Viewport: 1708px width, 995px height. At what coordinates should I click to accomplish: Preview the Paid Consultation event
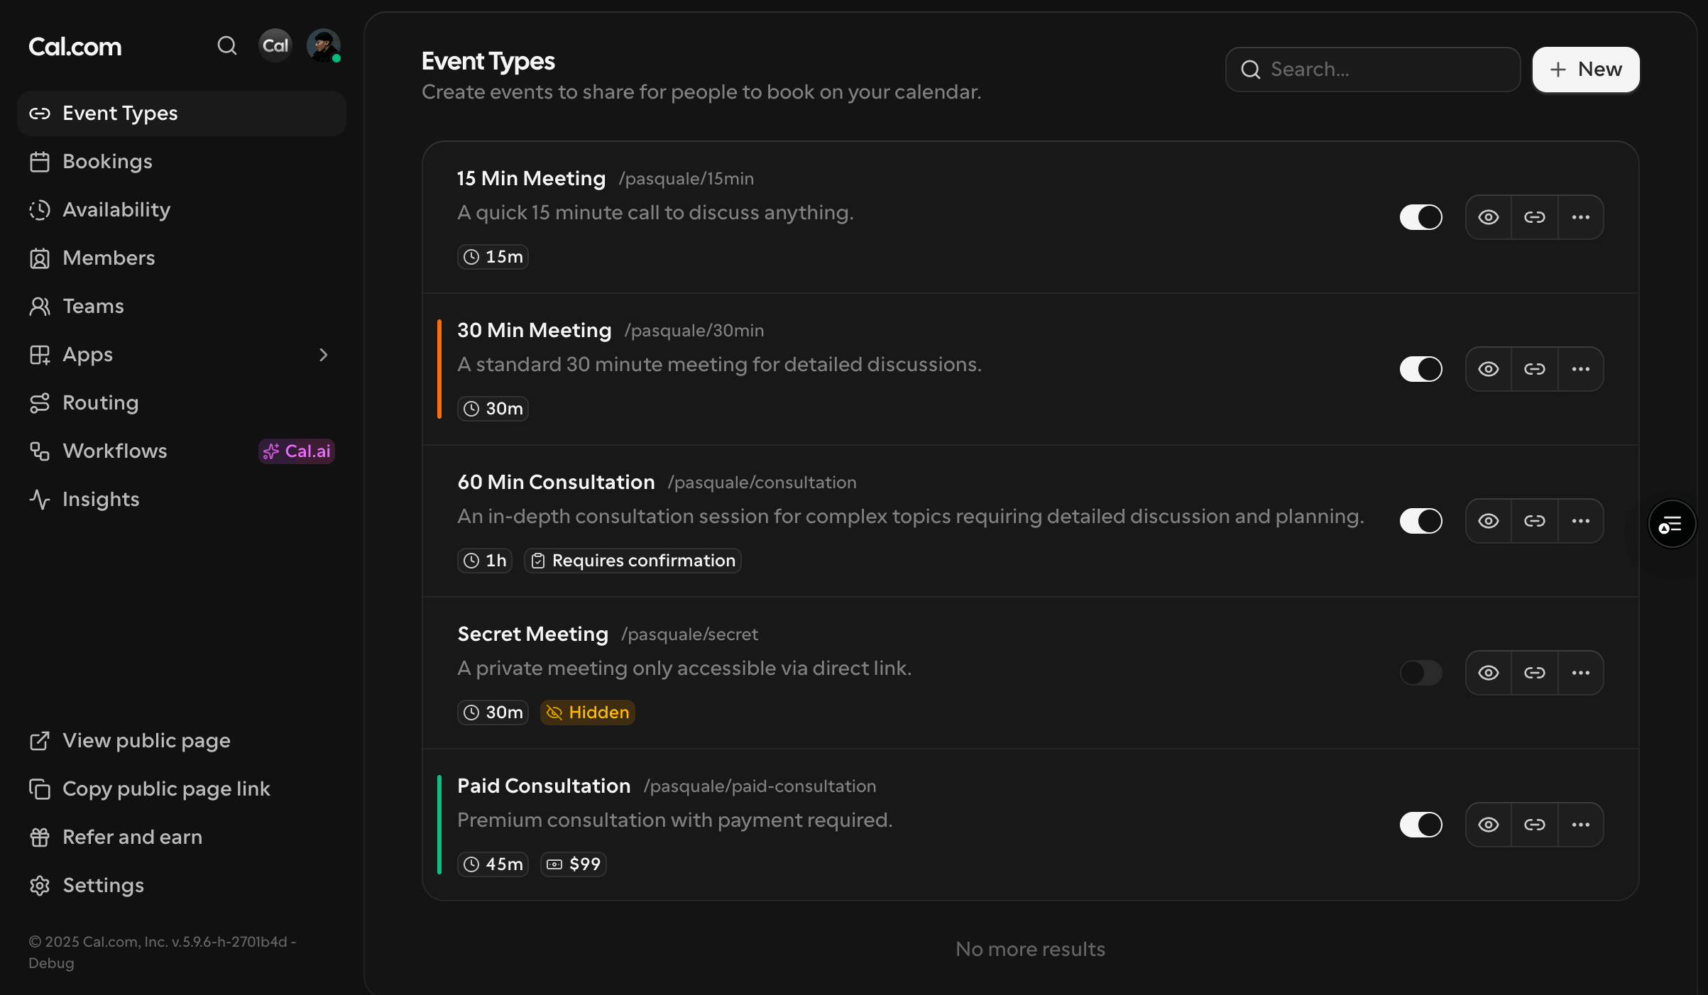(1489, 825)
